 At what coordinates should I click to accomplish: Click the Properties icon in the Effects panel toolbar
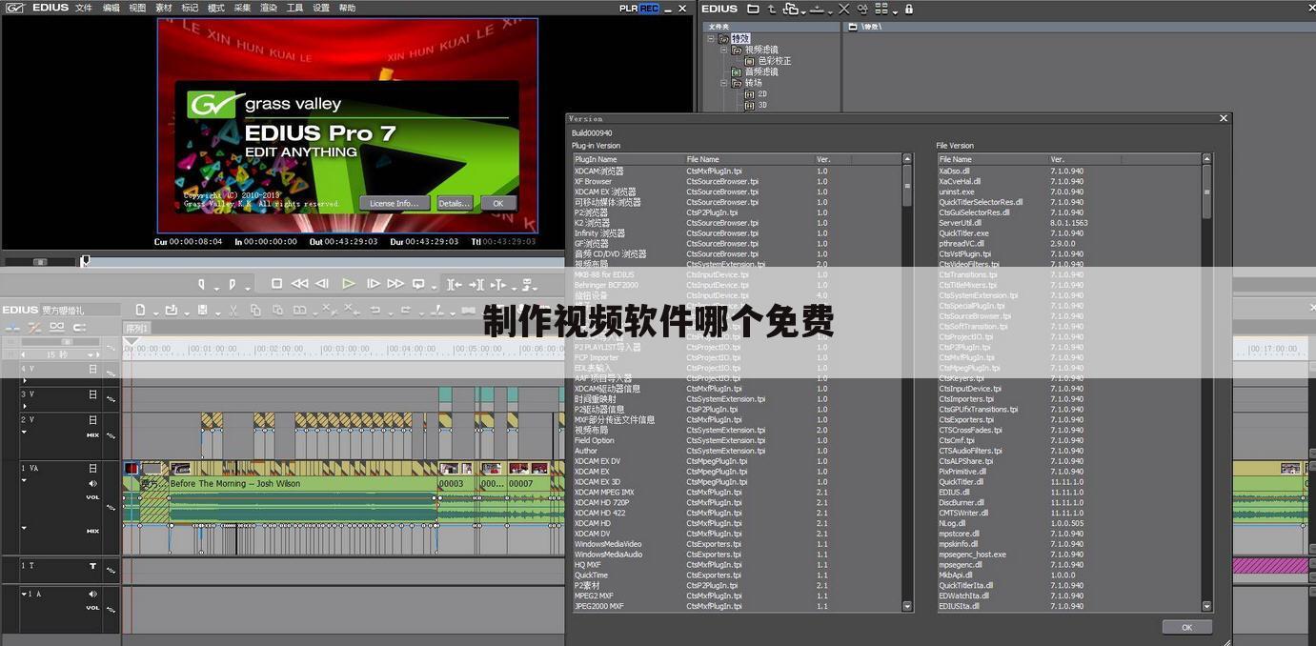(x=862, y=9)
